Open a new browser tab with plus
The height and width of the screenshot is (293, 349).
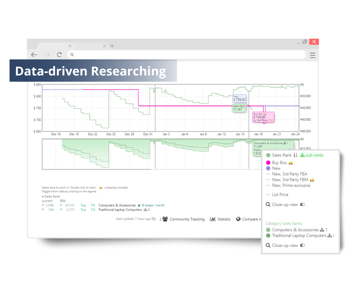coord(112,46)
